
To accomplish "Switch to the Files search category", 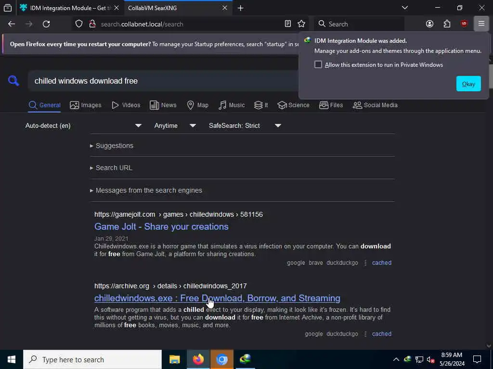I will pyautogui.click(x=331, y=105).
